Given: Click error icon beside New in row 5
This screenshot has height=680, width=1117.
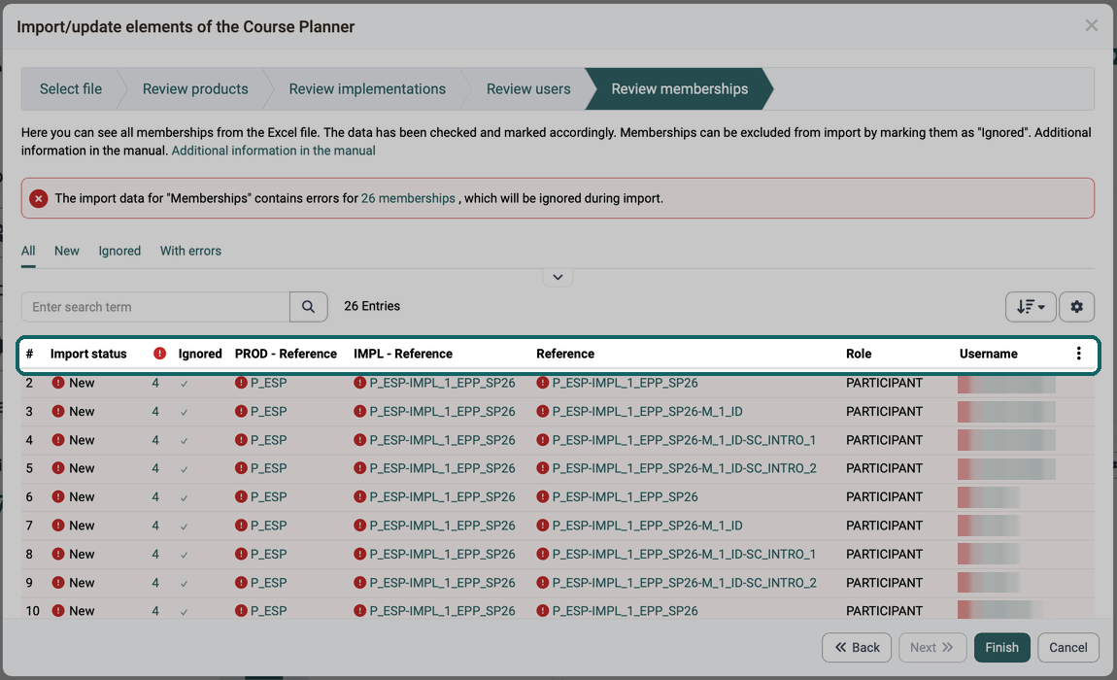Looking at the screenshot, I should (x=58, y=468).
